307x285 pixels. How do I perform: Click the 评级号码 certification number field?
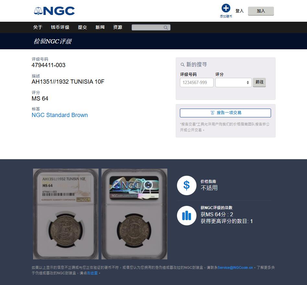coord(196,82)
